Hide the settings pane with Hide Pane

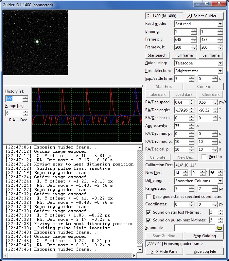point(164,252)
